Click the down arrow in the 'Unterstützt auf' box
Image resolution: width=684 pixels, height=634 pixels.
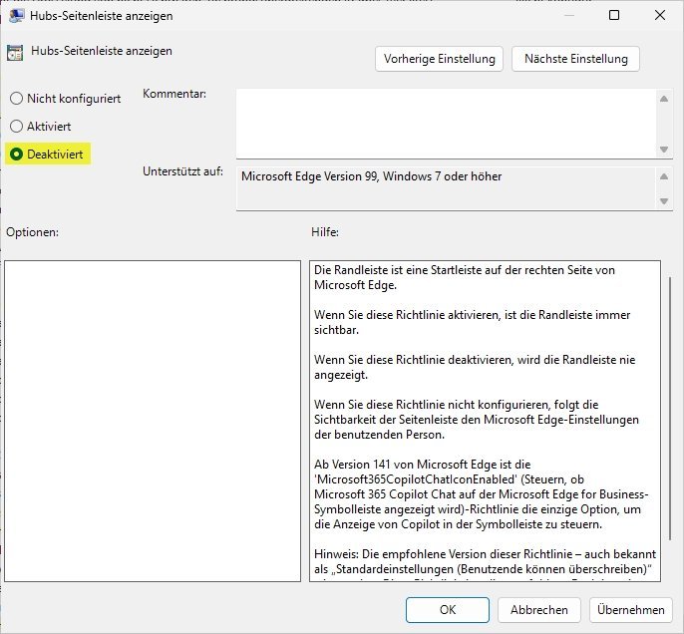pyautogui.click(x=665, y=201)
